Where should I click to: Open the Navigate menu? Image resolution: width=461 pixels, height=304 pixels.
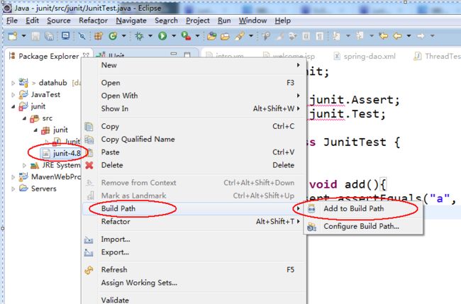[131, 21]
